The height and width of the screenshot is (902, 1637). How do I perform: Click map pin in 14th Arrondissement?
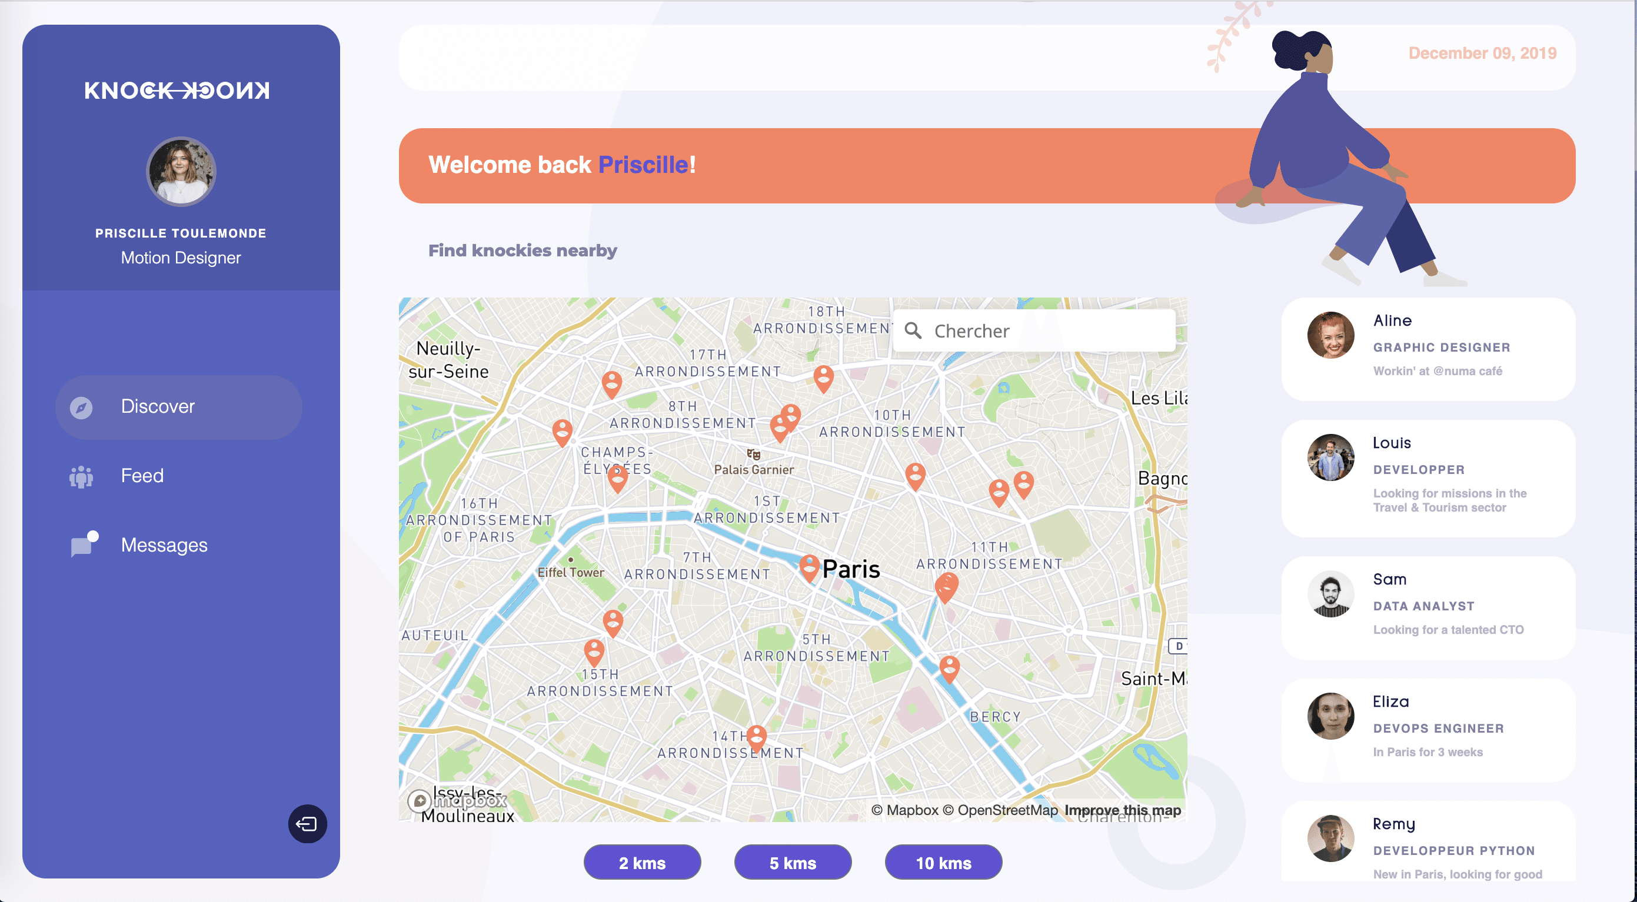coord(756,736)
